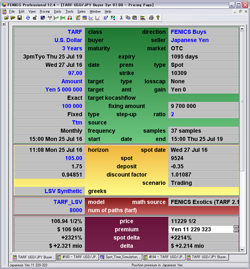250x269 pixels.
Task: Click the U.S. Dollar buyer field
Action: [x=50, y=40]
